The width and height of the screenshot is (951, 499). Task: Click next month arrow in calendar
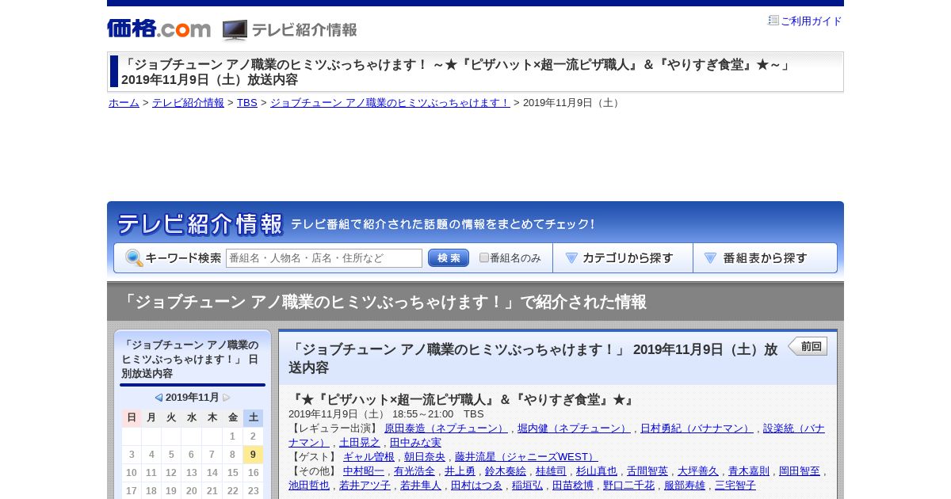(227, 398)
